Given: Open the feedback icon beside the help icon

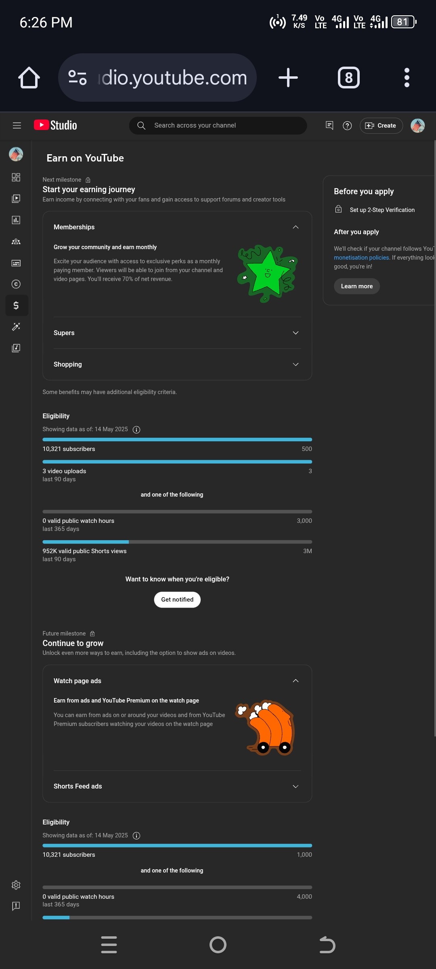Looking at the screenshot, I should pyautogui.click(x=329, y=126).
